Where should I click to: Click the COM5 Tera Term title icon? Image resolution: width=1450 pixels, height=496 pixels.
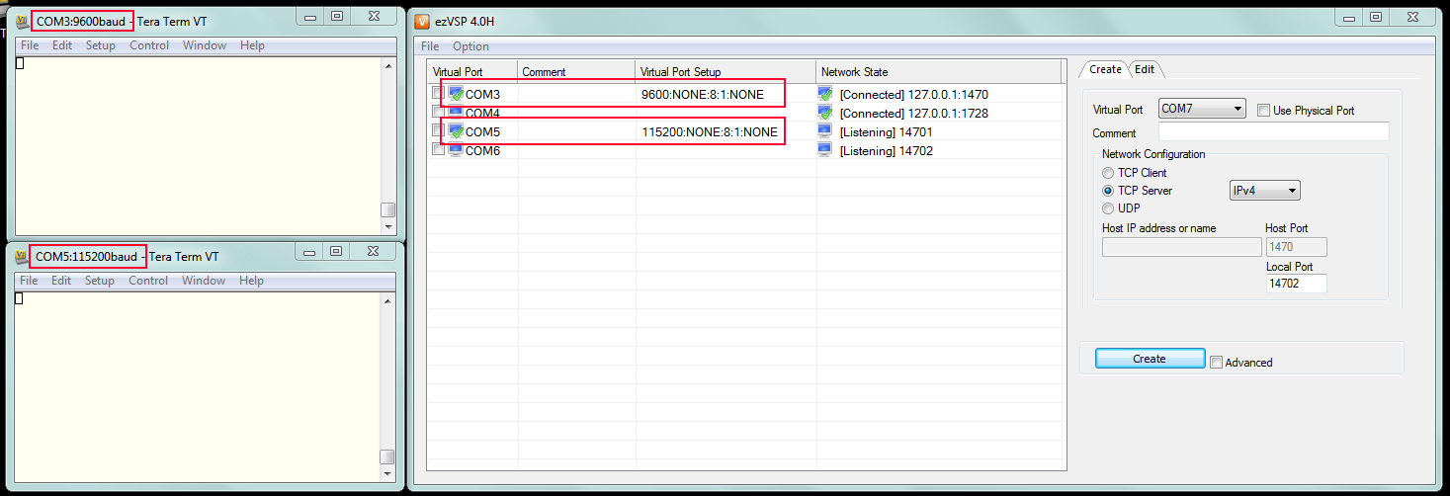click(23, 256)
